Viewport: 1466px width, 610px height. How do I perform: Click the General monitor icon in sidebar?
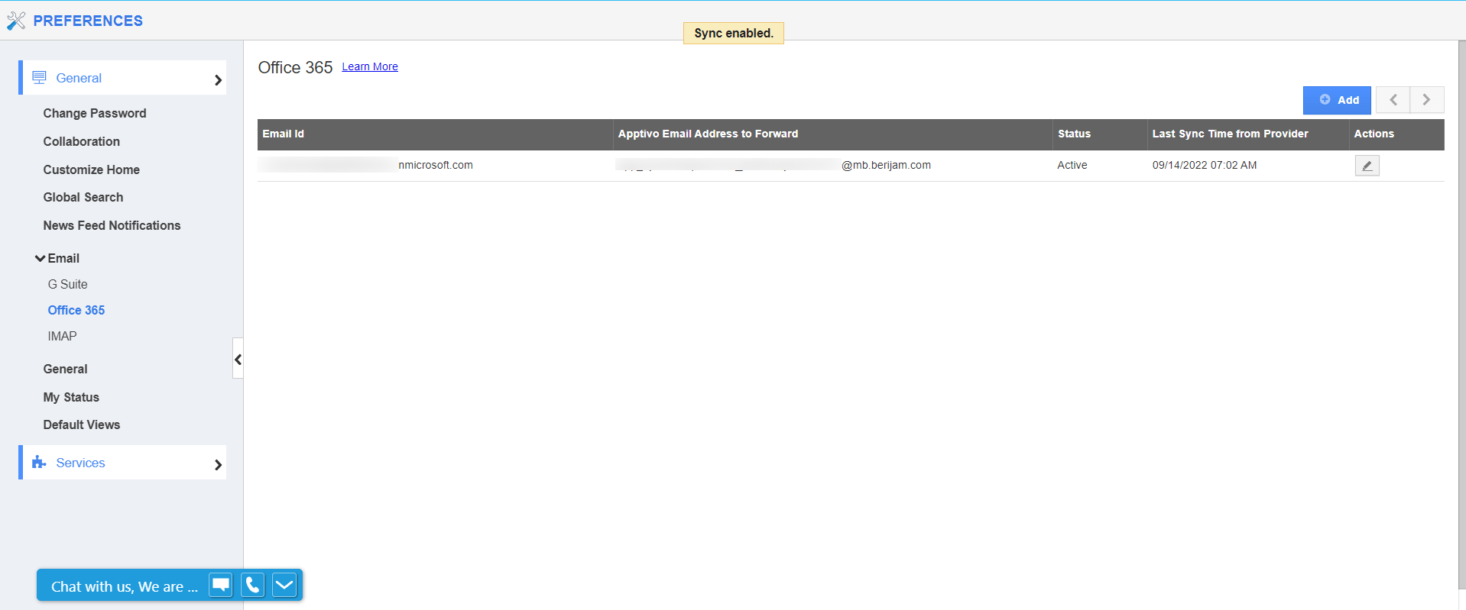(39, 78)
